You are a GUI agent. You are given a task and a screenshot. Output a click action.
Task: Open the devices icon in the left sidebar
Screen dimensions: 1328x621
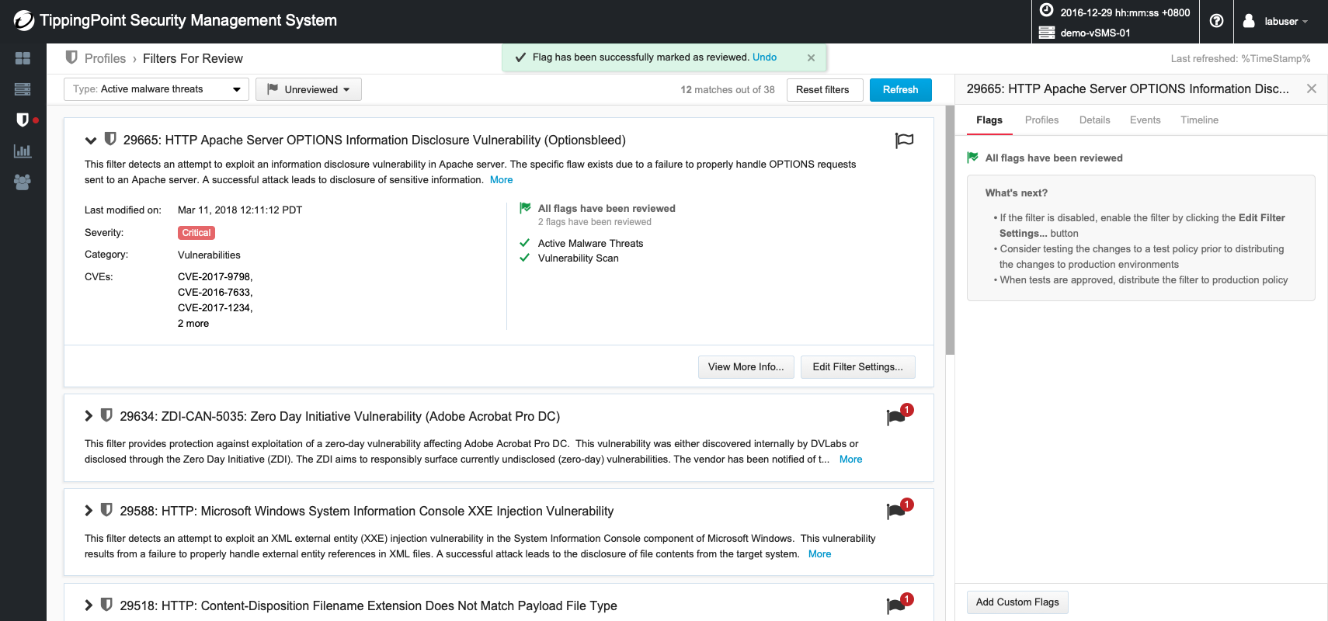pos(23,89)
